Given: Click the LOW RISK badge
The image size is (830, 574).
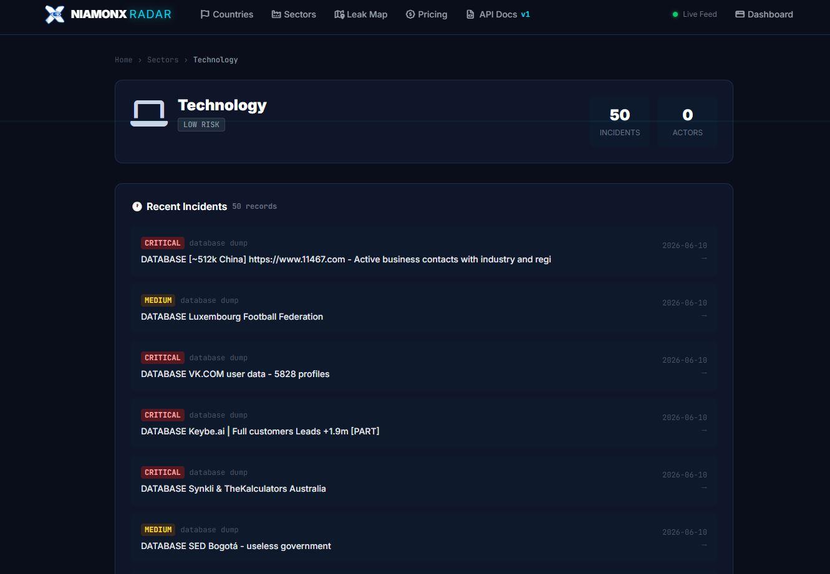Looking at the screenshot, I should [x=201, y=125].
